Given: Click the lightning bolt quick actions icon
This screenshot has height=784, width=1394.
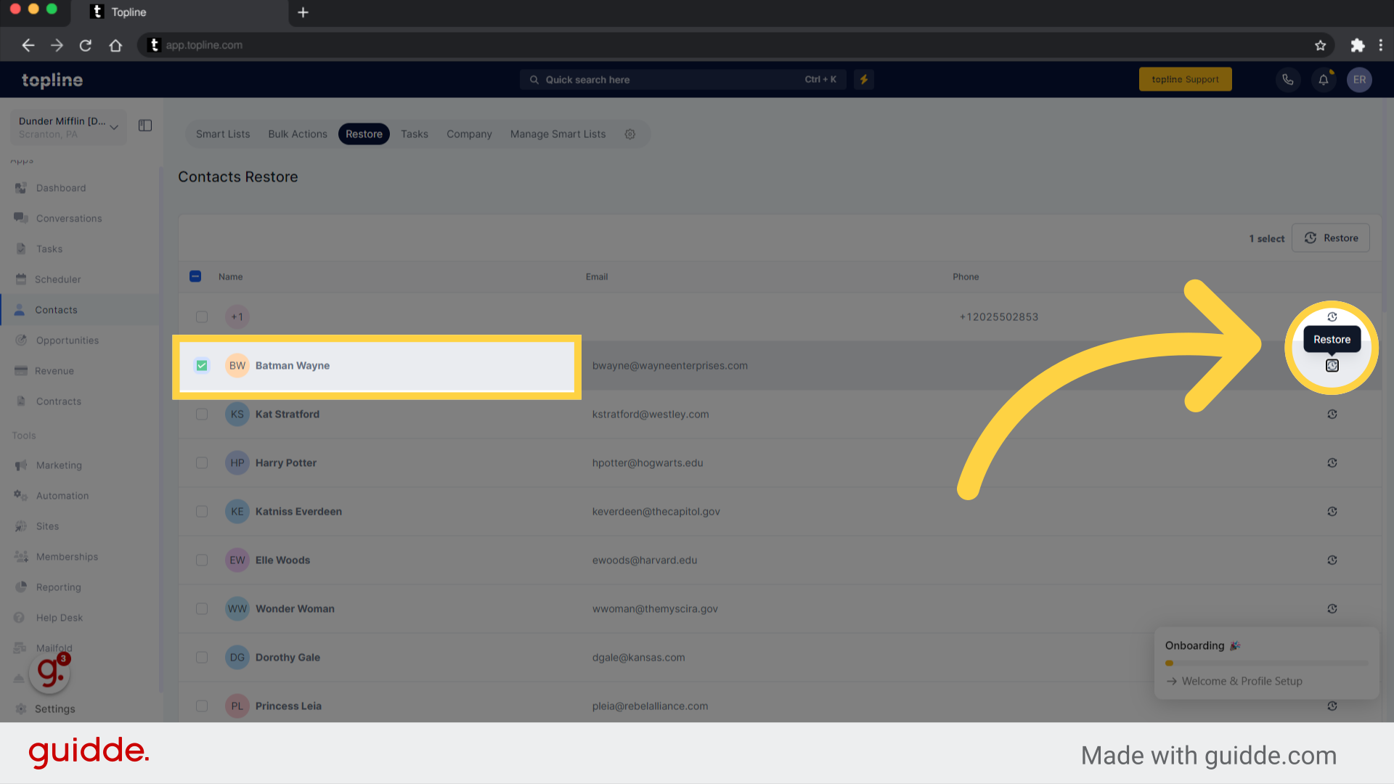Looking at the screenshot, I should [x=864, y=80].
